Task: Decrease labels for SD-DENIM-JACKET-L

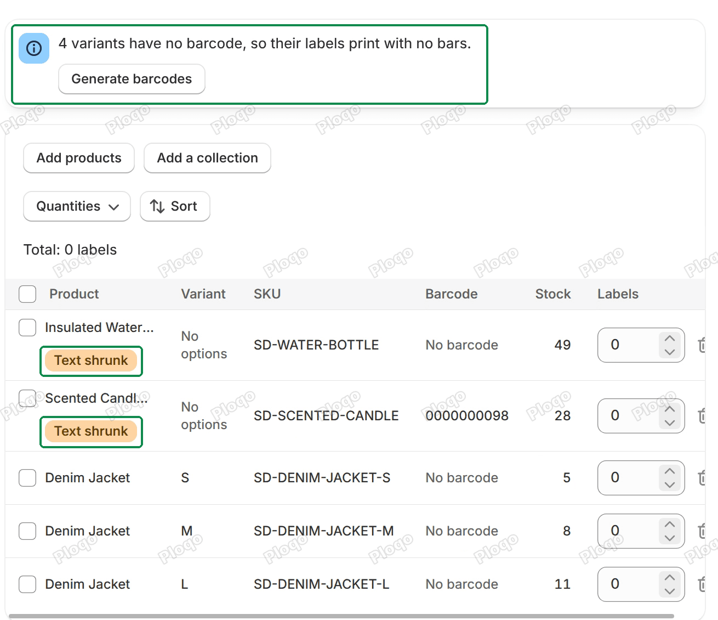Action: click(x=670, y=591)
